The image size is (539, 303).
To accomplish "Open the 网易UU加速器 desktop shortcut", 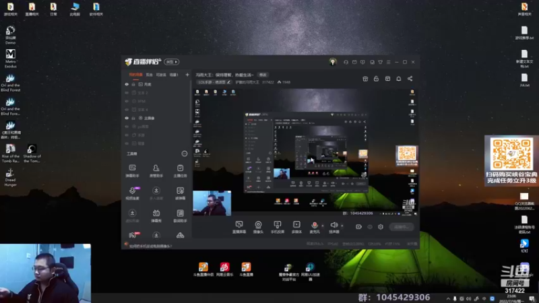I will point(311,271).
